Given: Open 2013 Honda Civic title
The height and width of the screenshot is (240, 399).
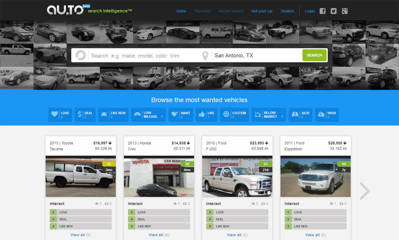Looking at the screenshot, I should click(x=139, y=146).
